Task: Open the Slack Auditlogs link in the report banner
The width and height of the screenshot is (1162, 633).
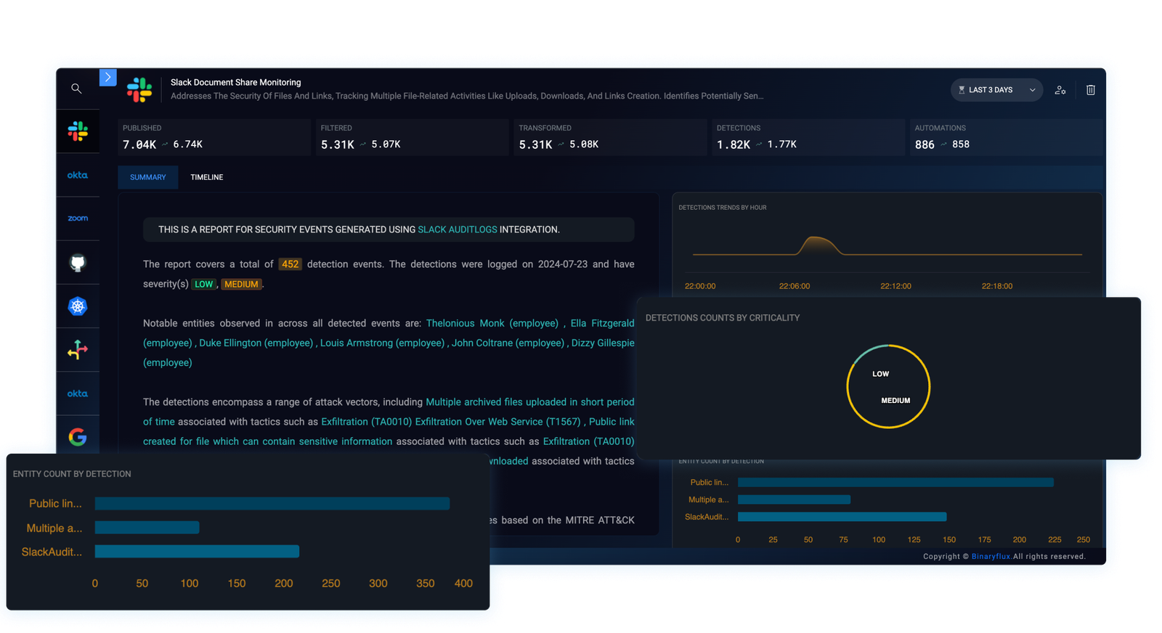Action: 457,229
